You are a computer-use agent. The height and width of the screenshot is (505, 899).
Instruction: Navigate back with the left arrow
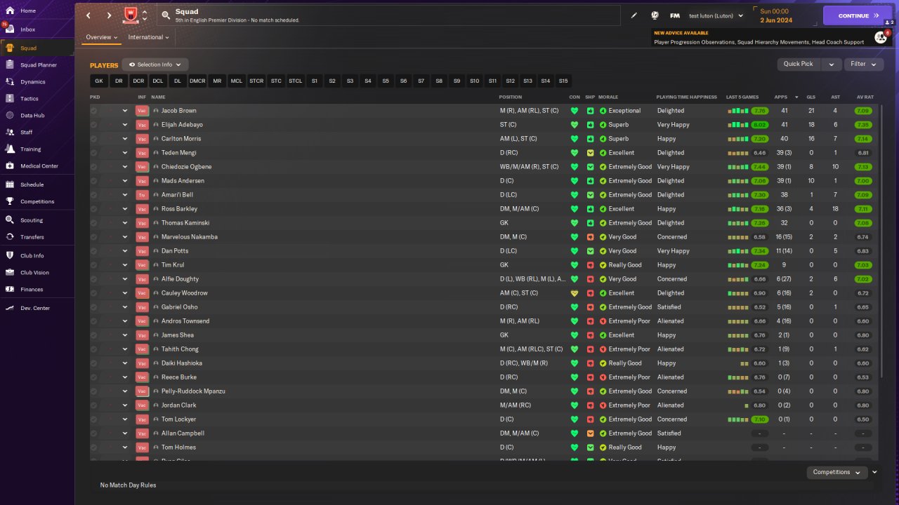[88, 15]
